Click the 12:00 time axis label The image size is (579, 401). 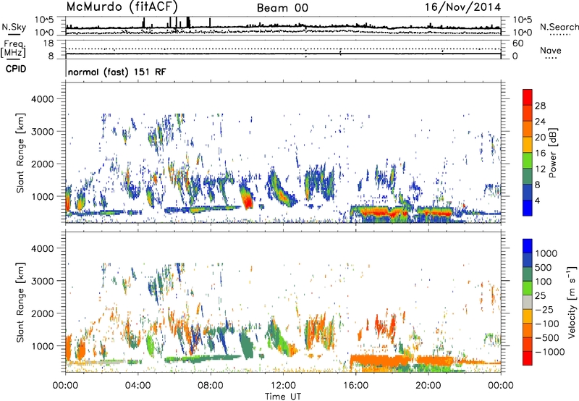click(x=283, y=386)
